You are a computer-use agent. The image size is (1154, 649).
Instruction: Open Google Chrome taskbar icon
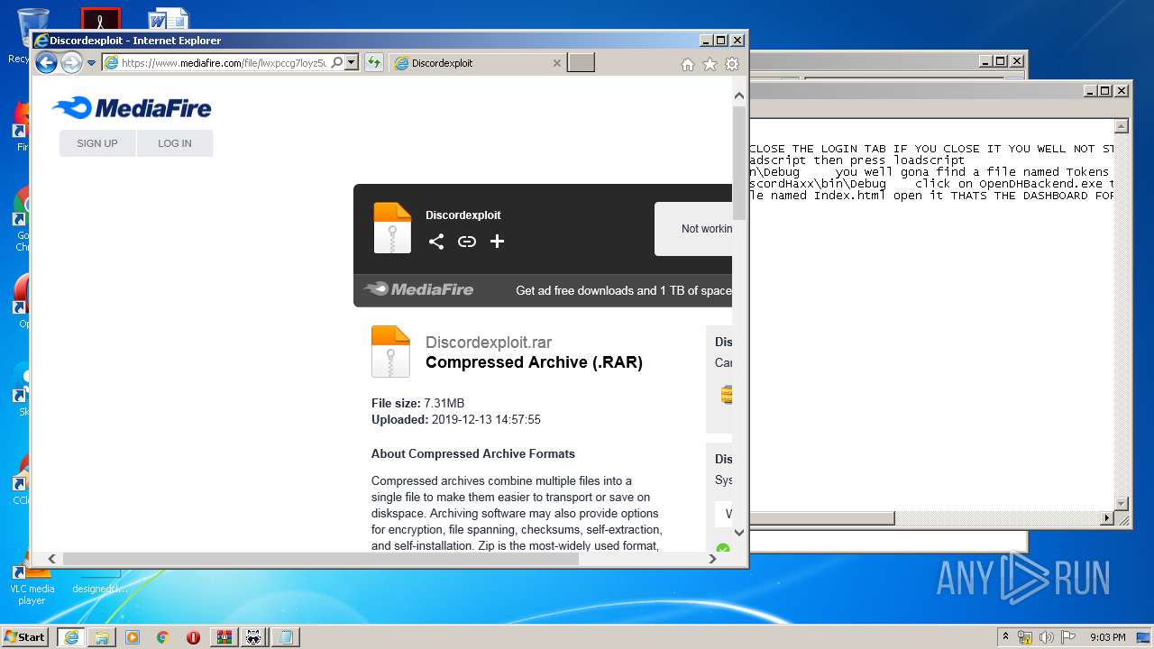162,636
